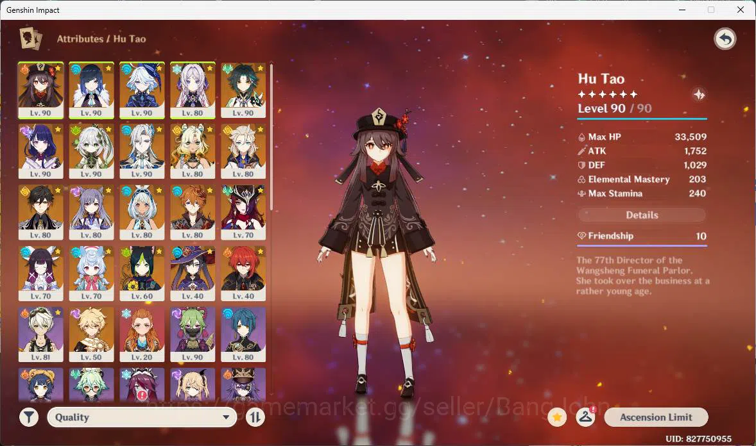Select Sigewinne's Lv.70 card
The width and height of the screenshot is (756, 446).
[x=91, y=274]
